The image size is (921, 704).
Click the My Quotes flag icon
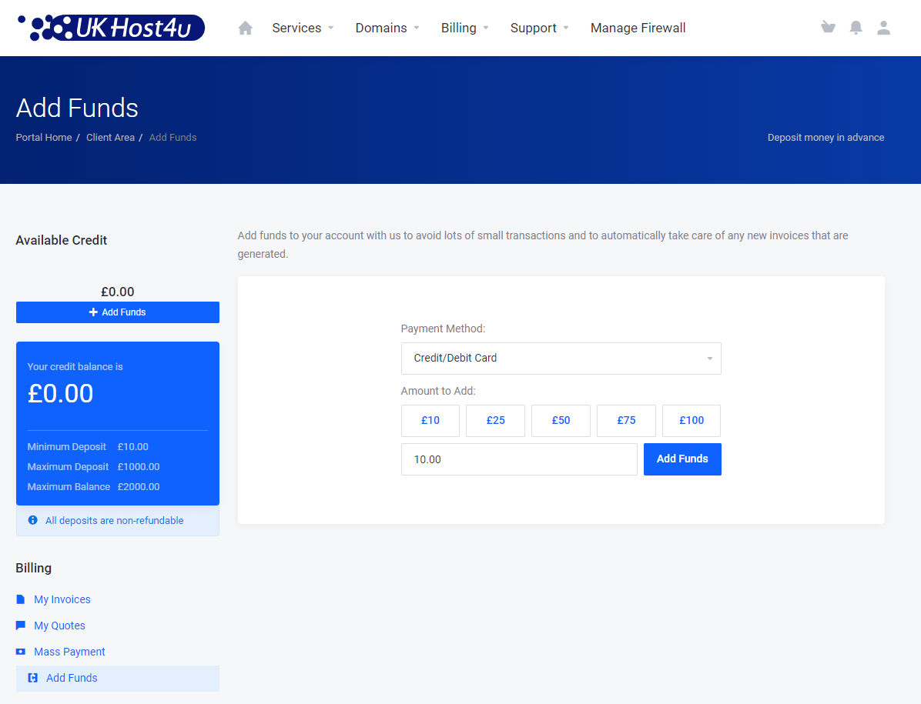(20, 625)
